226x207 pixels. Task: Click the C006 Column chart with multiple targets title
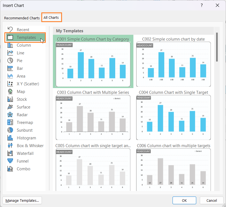coord(174,146)
